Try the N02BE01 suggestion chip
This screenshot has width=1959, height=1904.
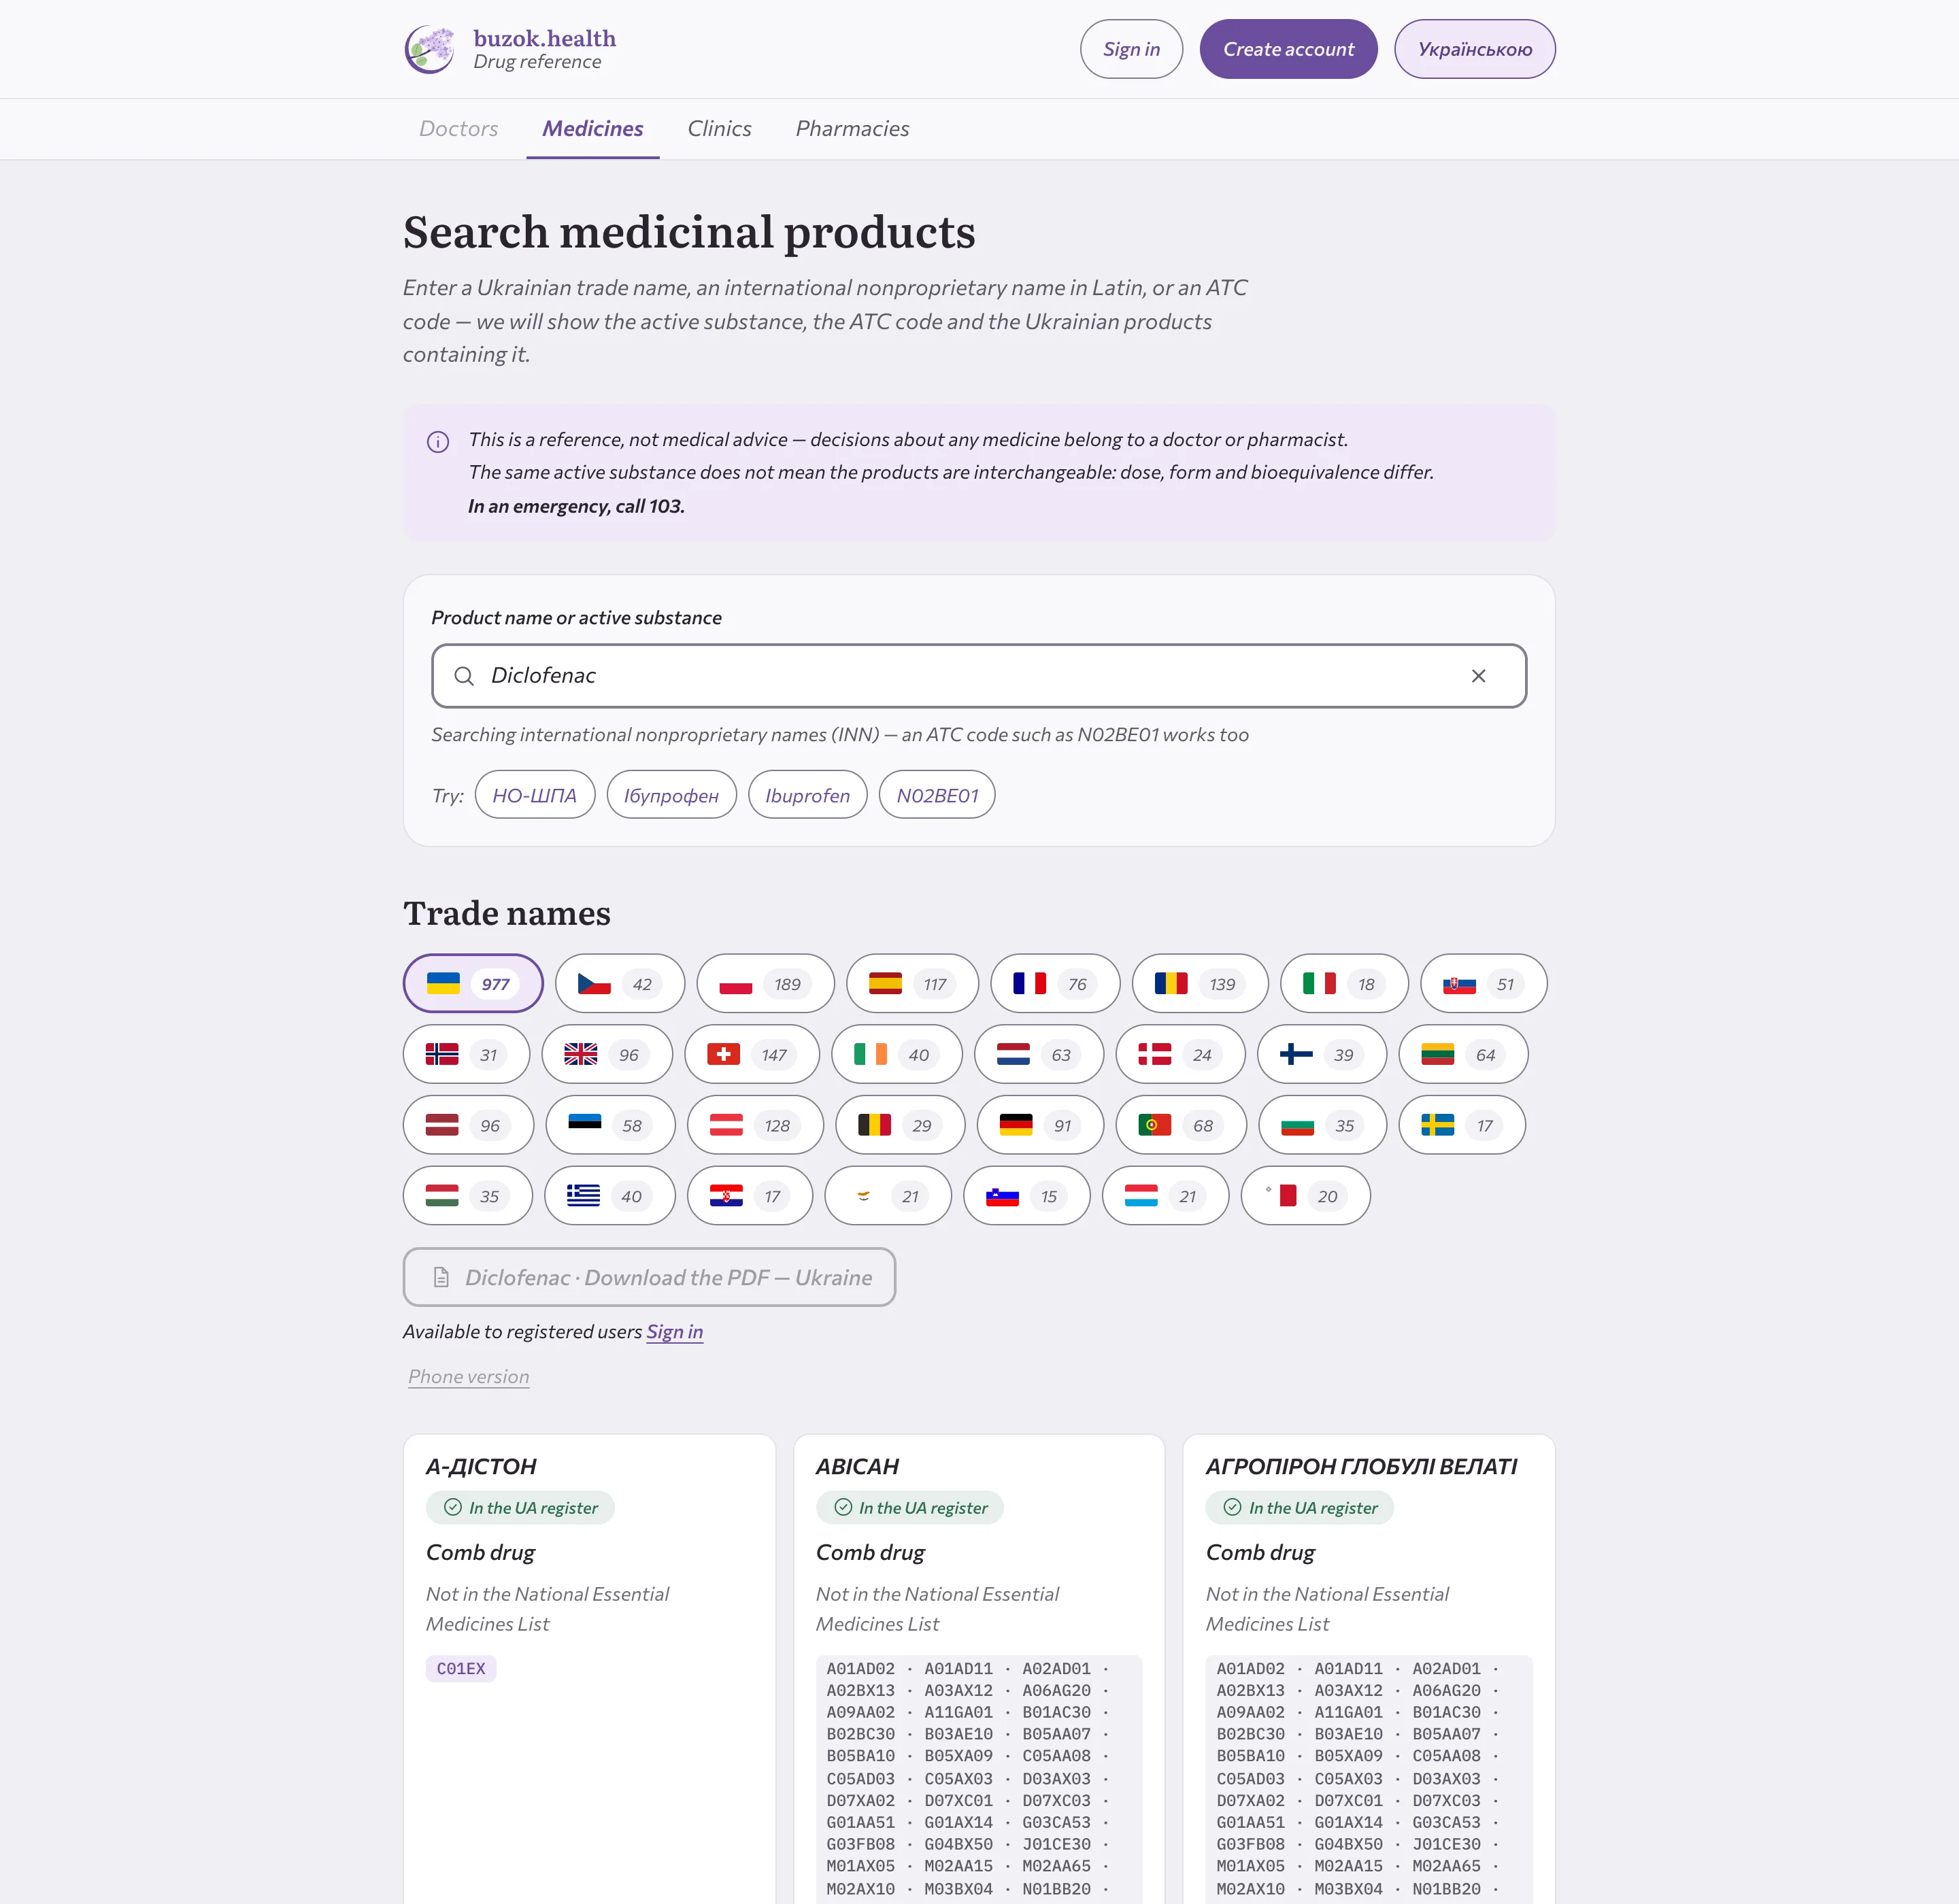pos(937,795)
